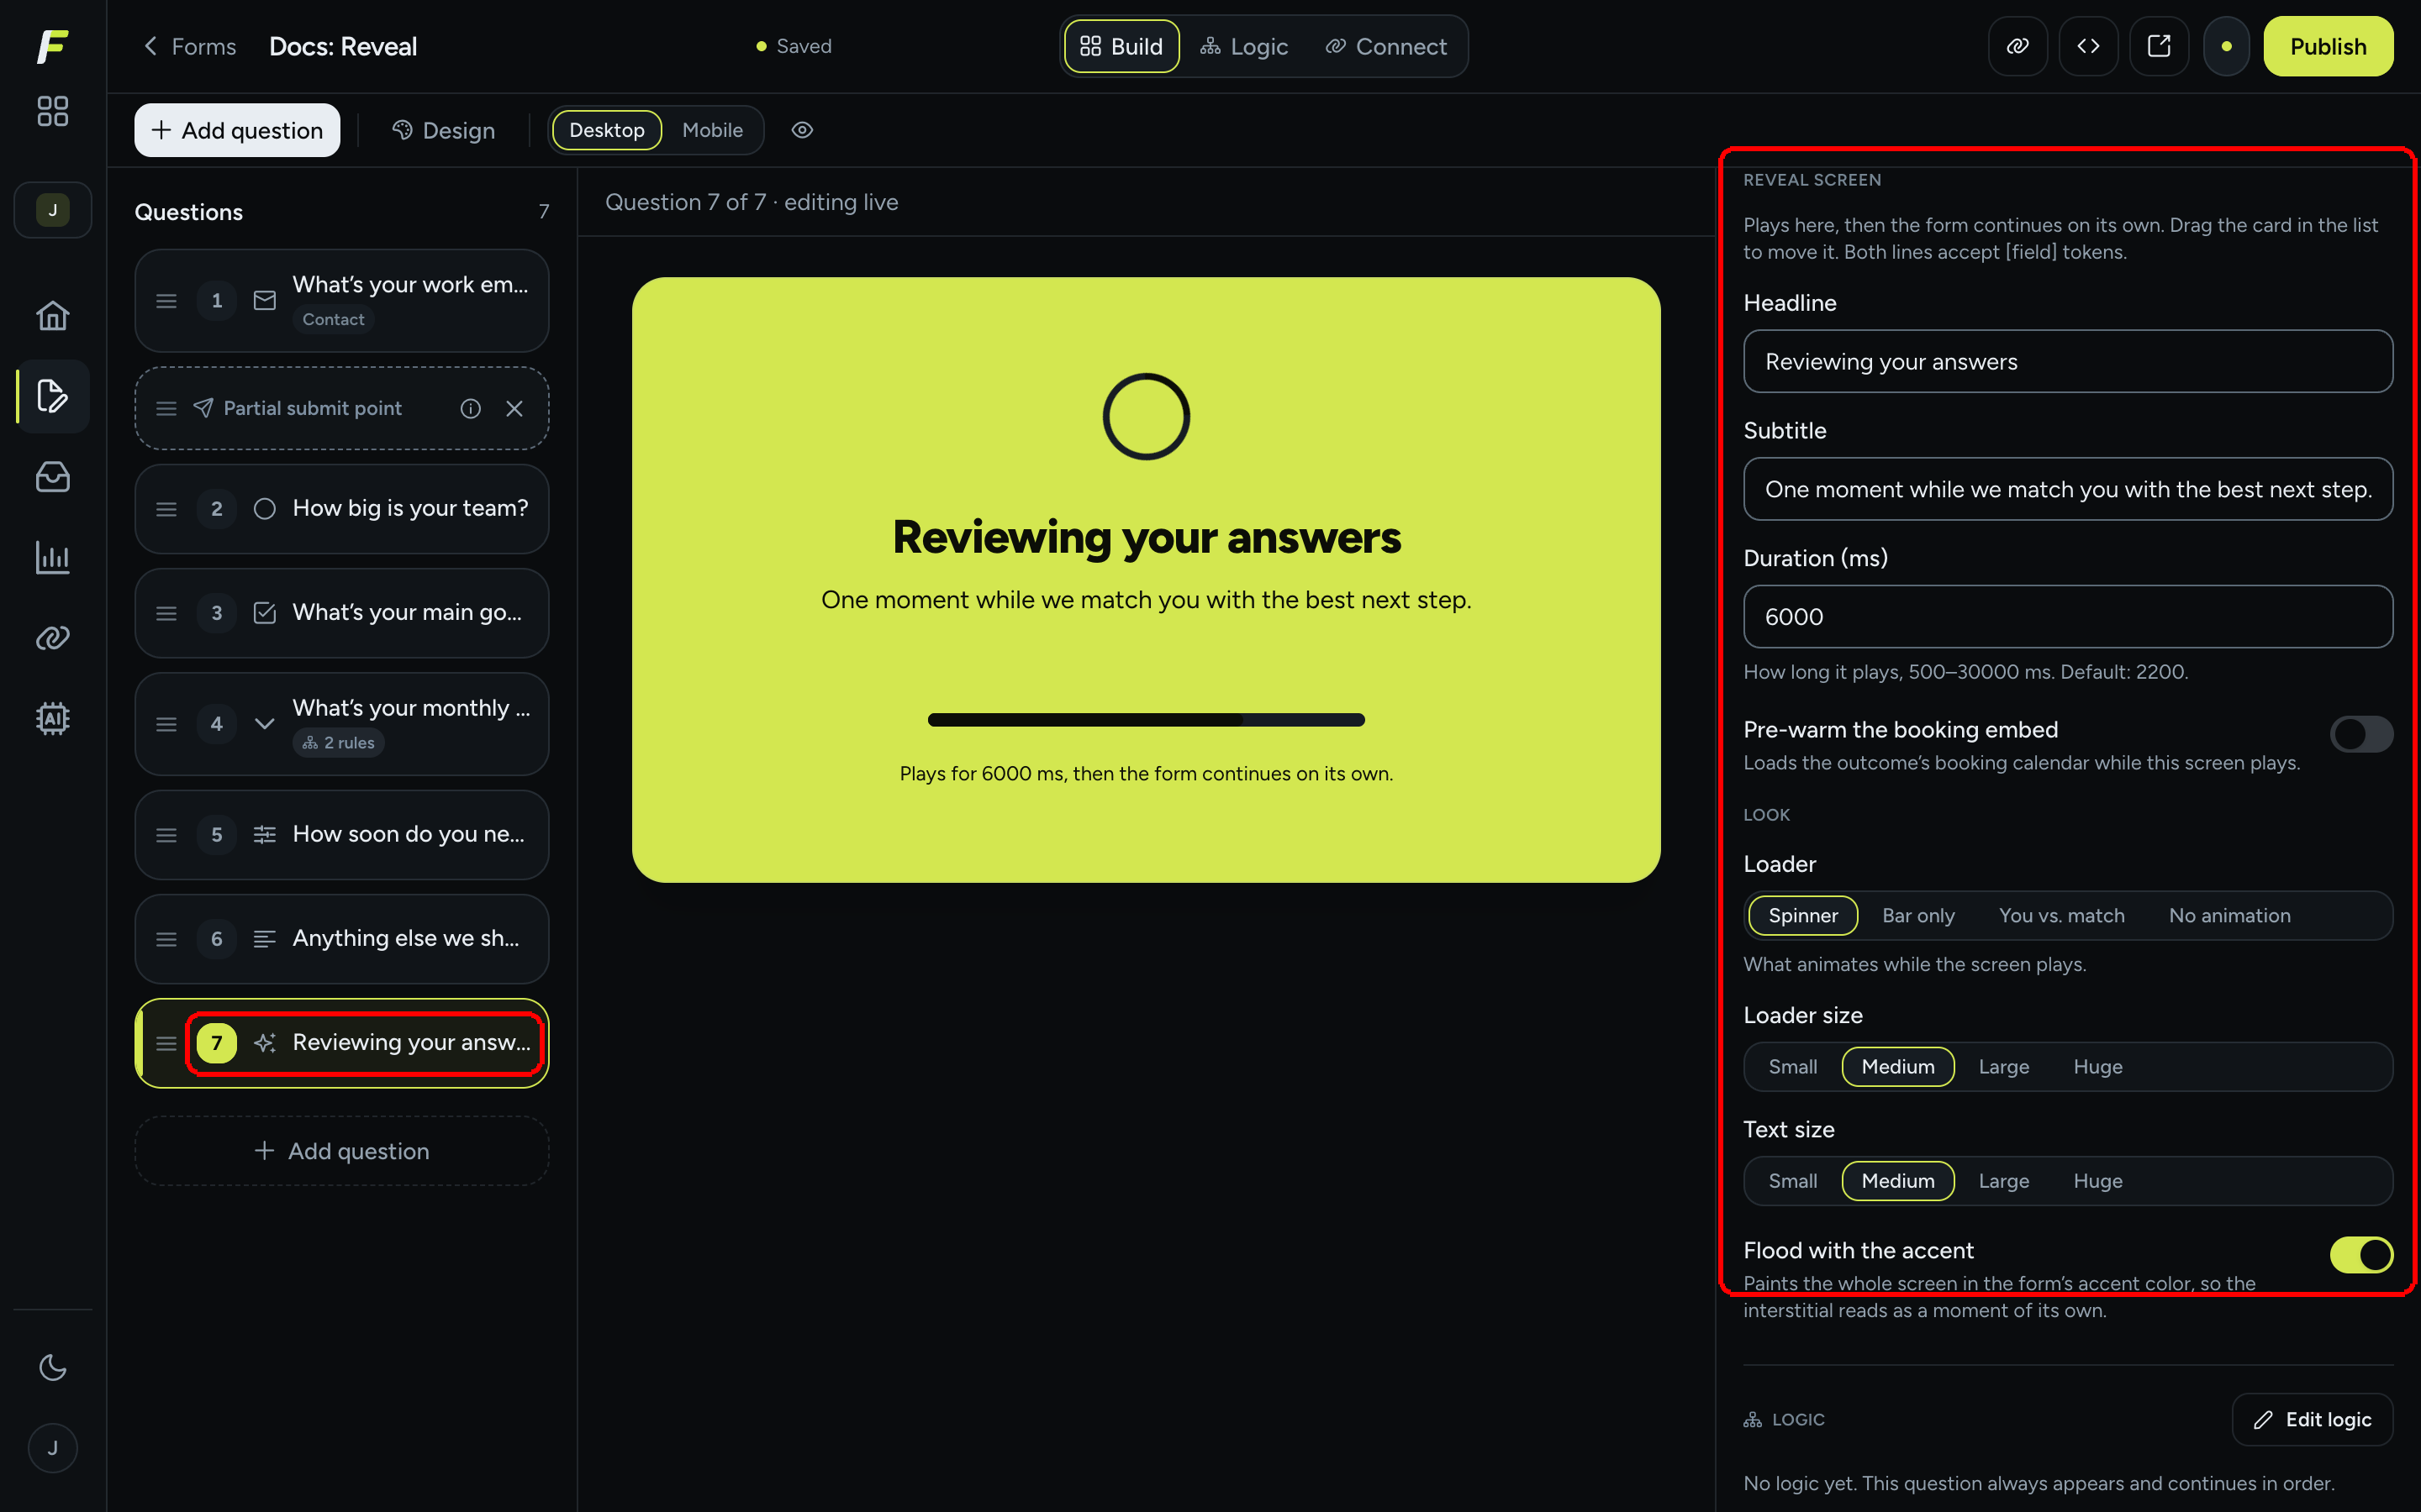Open the user avatar J at bottom
The height and width of the screenshot is (1512, 2421).
click(52, 1448)
